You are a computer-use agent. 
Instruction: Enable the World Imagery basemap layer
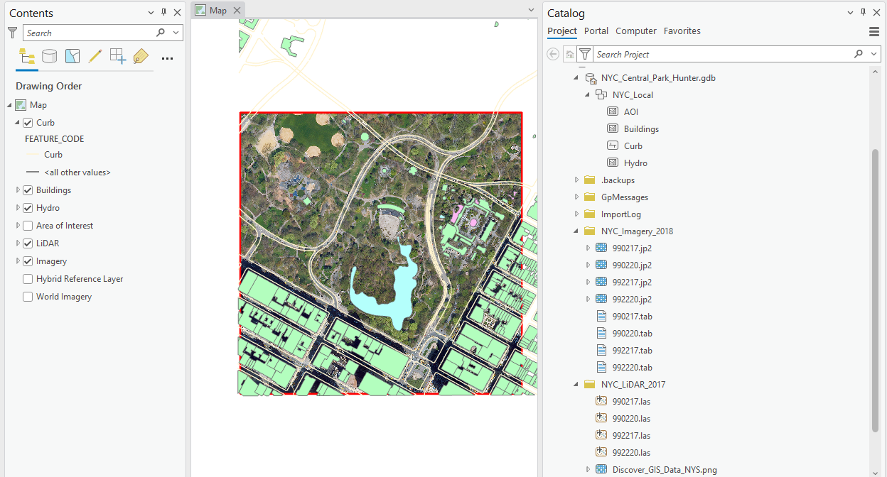28,297
